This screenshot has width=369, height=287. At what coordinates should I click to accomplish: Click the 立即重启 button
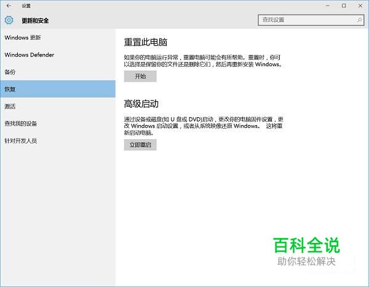140,145
